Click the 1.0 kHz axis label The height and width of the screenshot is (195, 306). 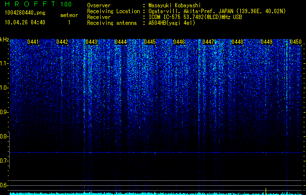pyautogui.click(x=4, y=88)
